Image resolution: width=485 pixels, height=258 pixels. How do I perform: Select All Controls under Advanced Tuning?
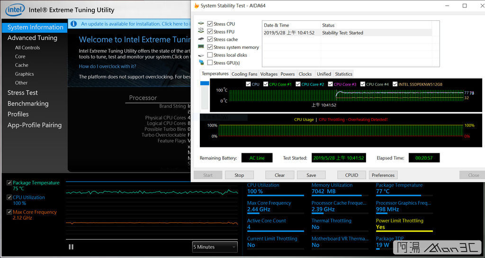point(27,48)
